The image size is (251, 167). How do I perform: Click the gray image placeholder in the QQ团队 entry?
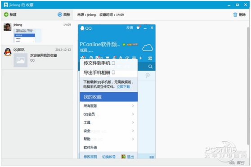point(21,60)
